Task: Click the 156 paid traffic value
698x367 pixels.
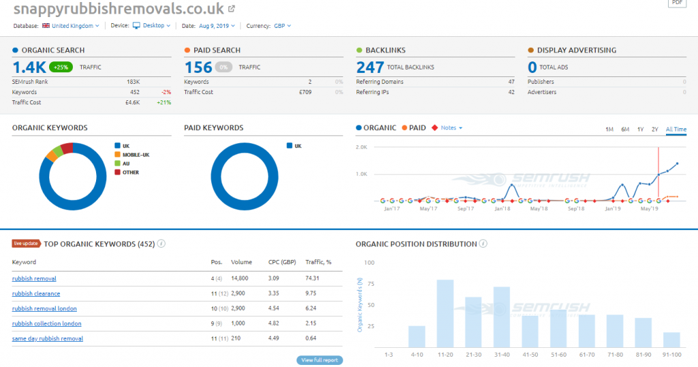Action: pyautogui.click(x=198, y=68)
